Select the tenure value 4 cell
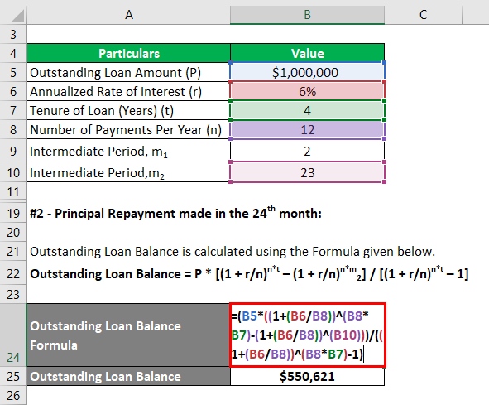This screenshot has height=405, width=489. [x=307, y=110]
